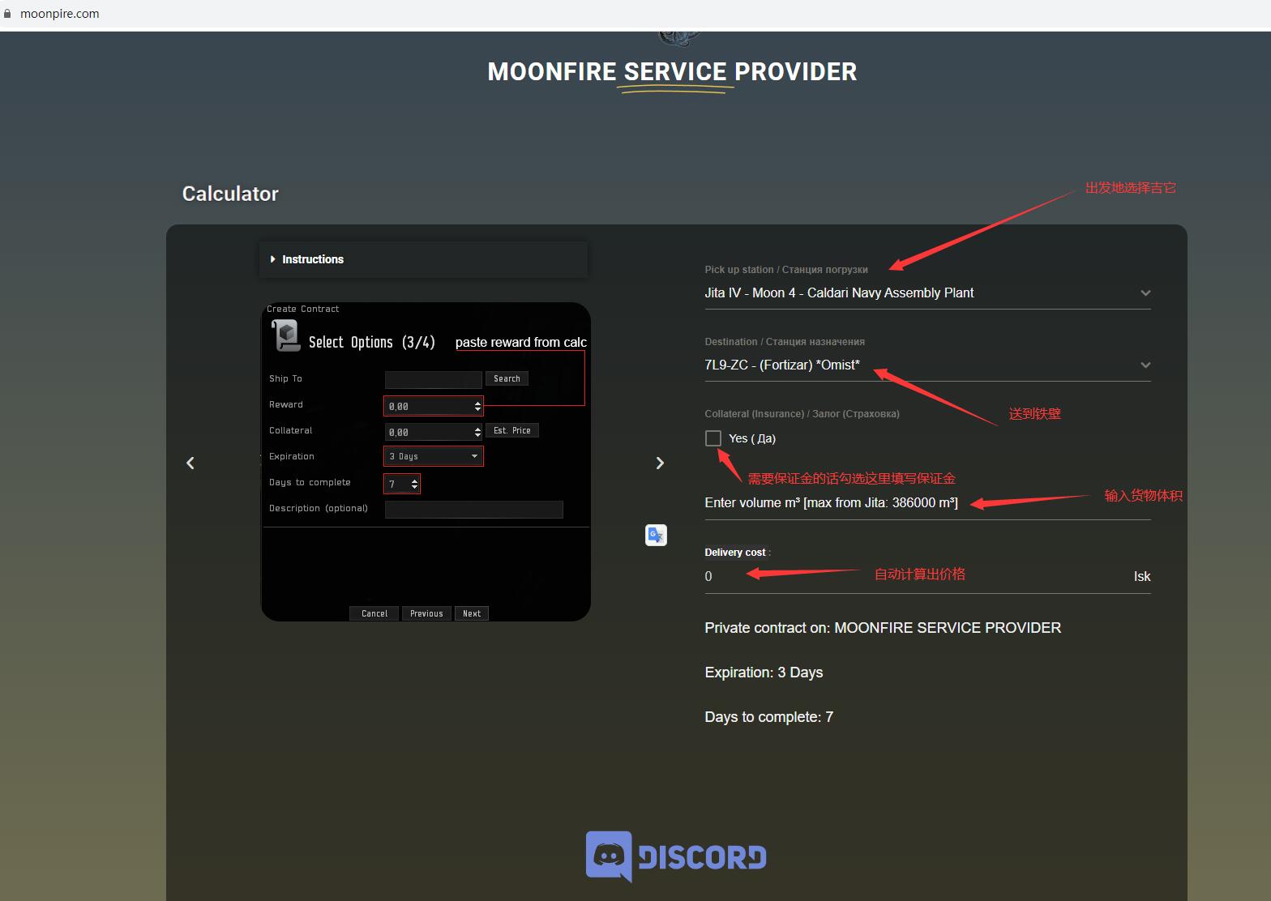Click the Create Contract instruction screenshot
The height and width of the screenshot is (901, 1271).
tap(426, 462)
